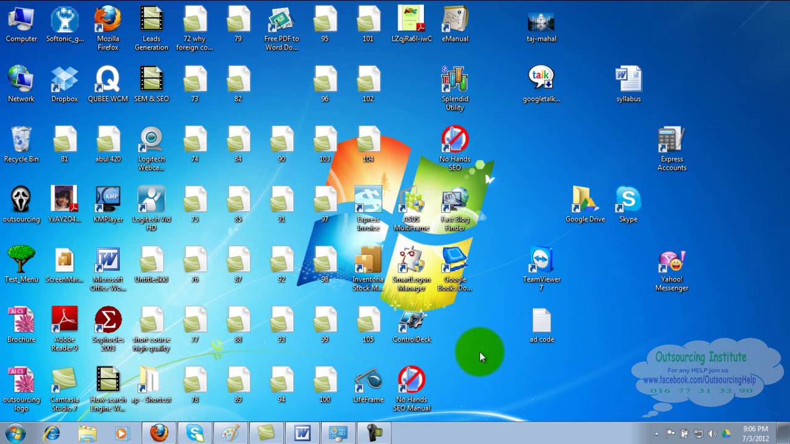Viewport: 790px width, 444px height.
Task: Open the Windows Start menu
Action: [15, 434]
